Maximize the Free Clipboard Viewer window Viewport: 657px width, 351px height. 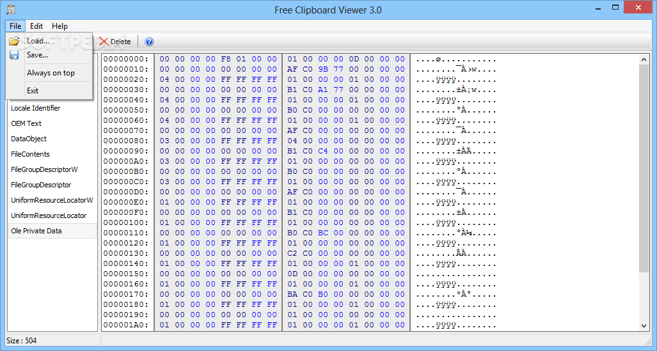click(x=615, y=8)
